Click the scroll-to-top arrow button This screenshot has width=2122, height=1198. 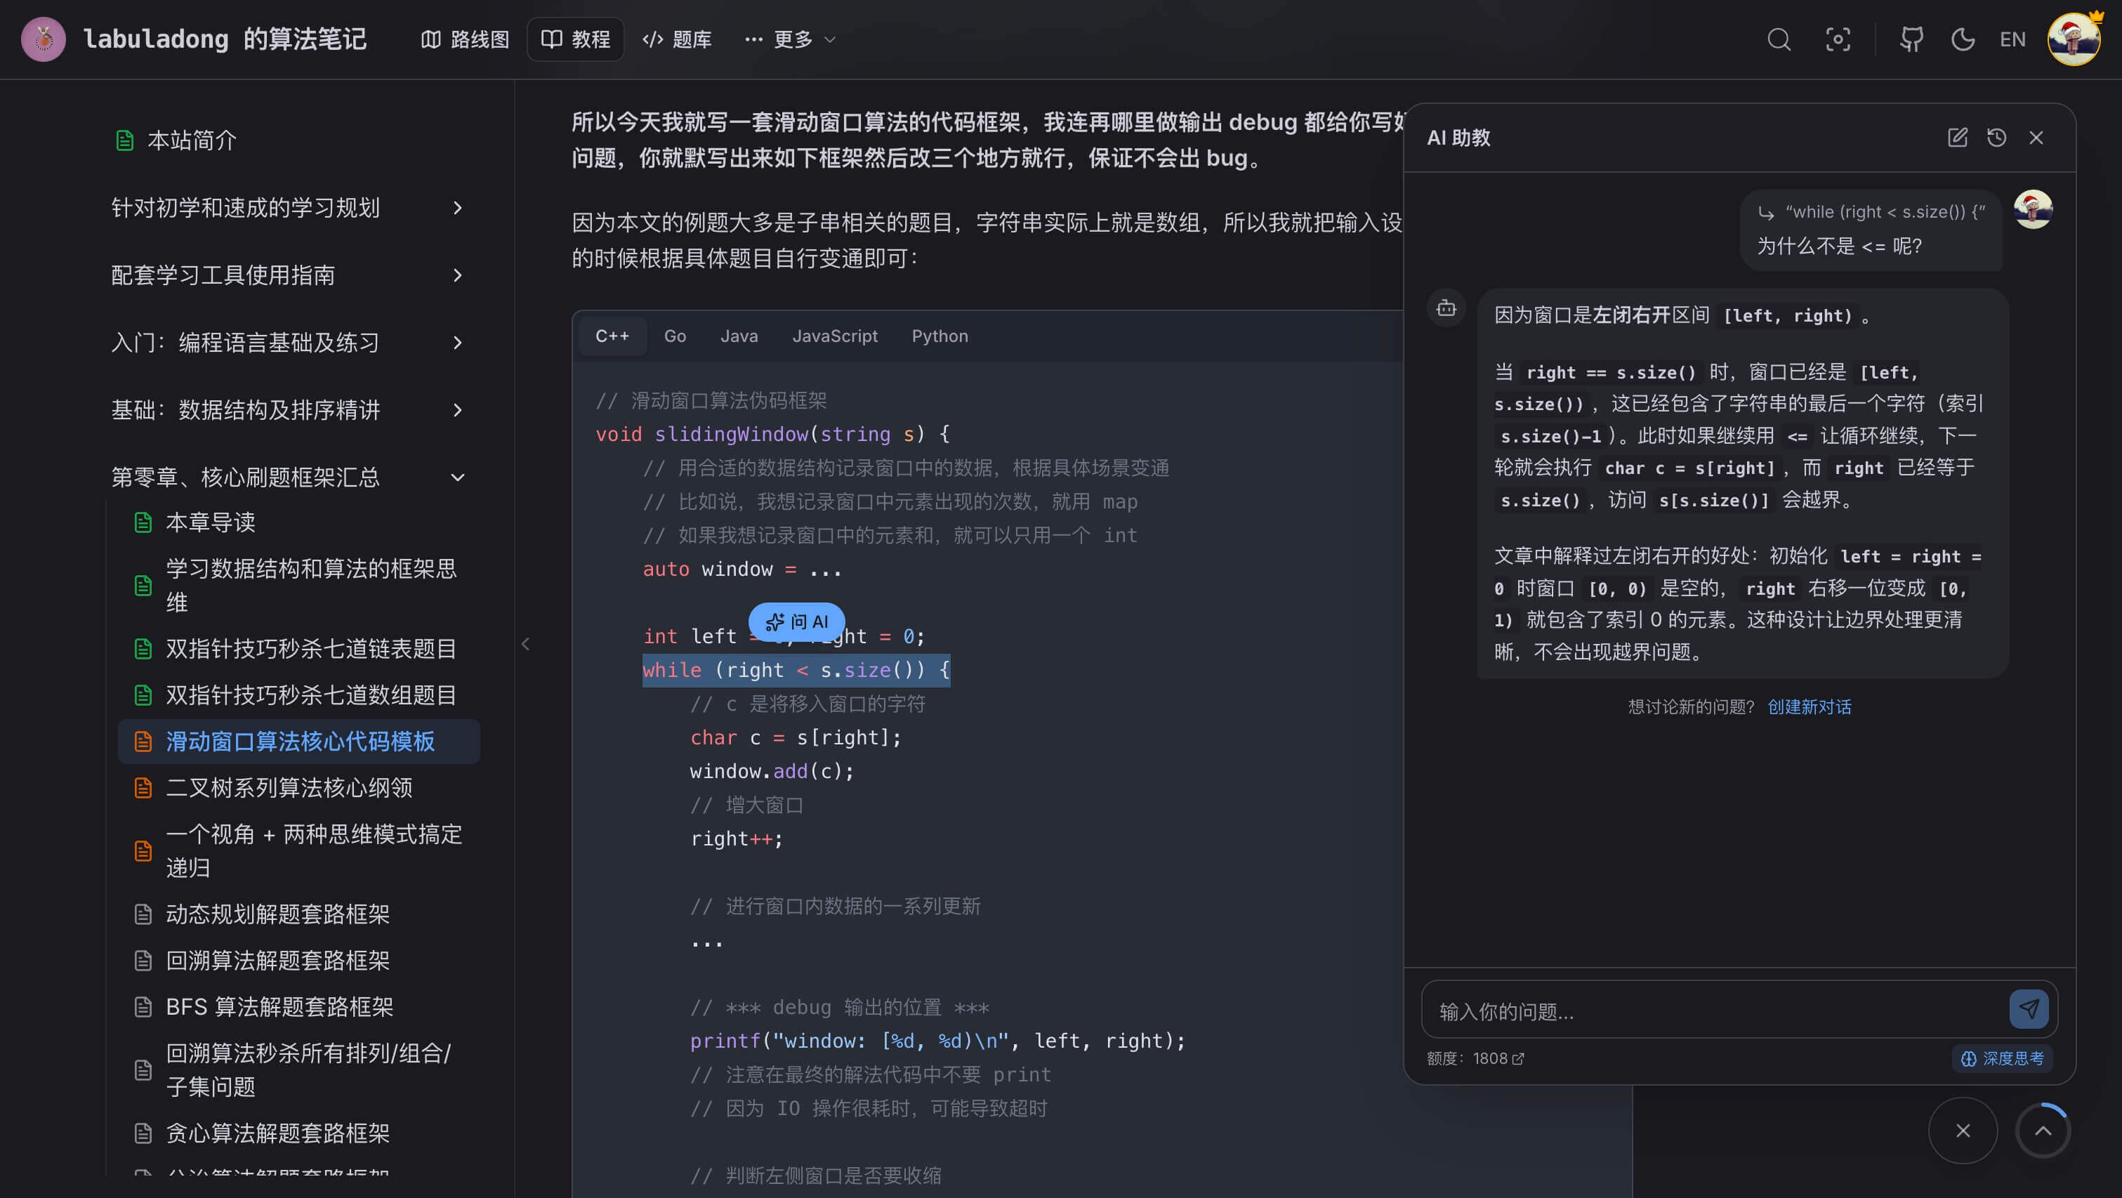click(2043, 1131)
